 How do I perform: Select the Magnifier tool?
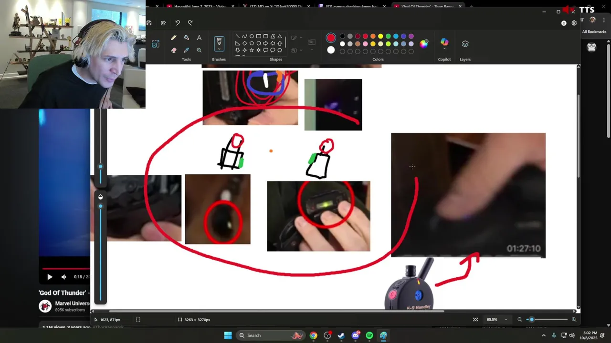199,50
